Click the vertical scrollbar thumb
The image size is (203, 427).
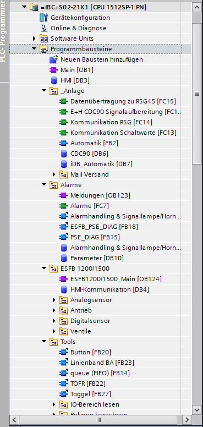click(197, 94)
